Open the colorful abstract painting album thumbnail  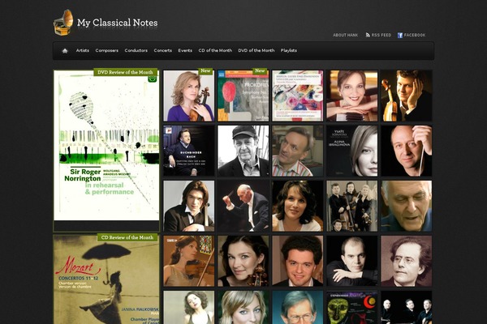point(298,96)
